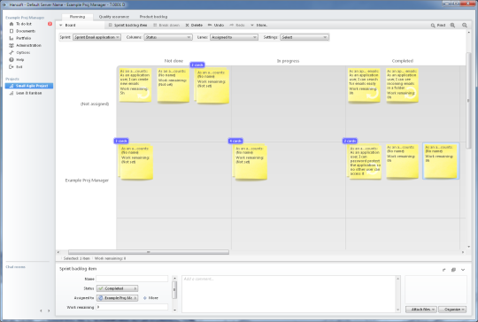Viewport: 478px width, 322px height.
Task: Open Administration in the sidebar
Action: [28, 45]
